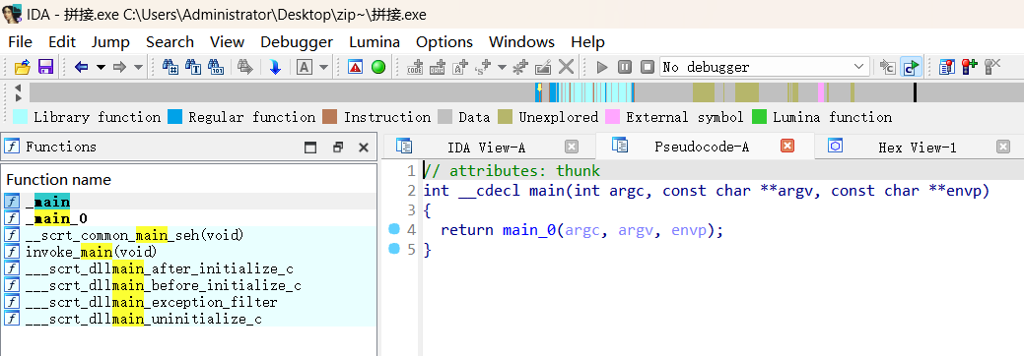Open forward-navigation history dropdown arrow

coord(138,67)
